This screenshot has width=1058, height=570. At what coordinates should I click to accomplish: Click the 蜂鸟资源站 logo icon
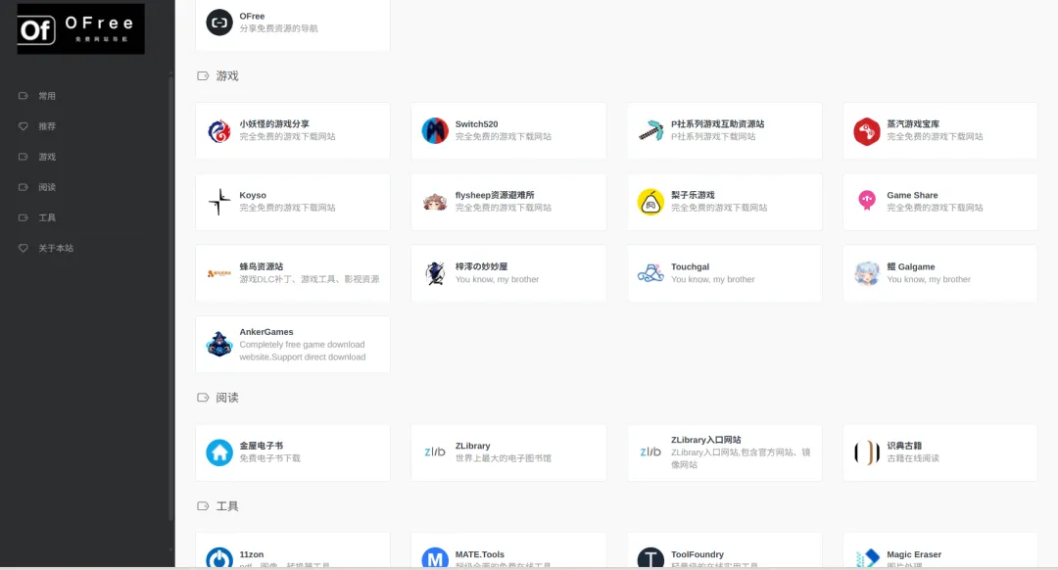click(x=219, y=273)
